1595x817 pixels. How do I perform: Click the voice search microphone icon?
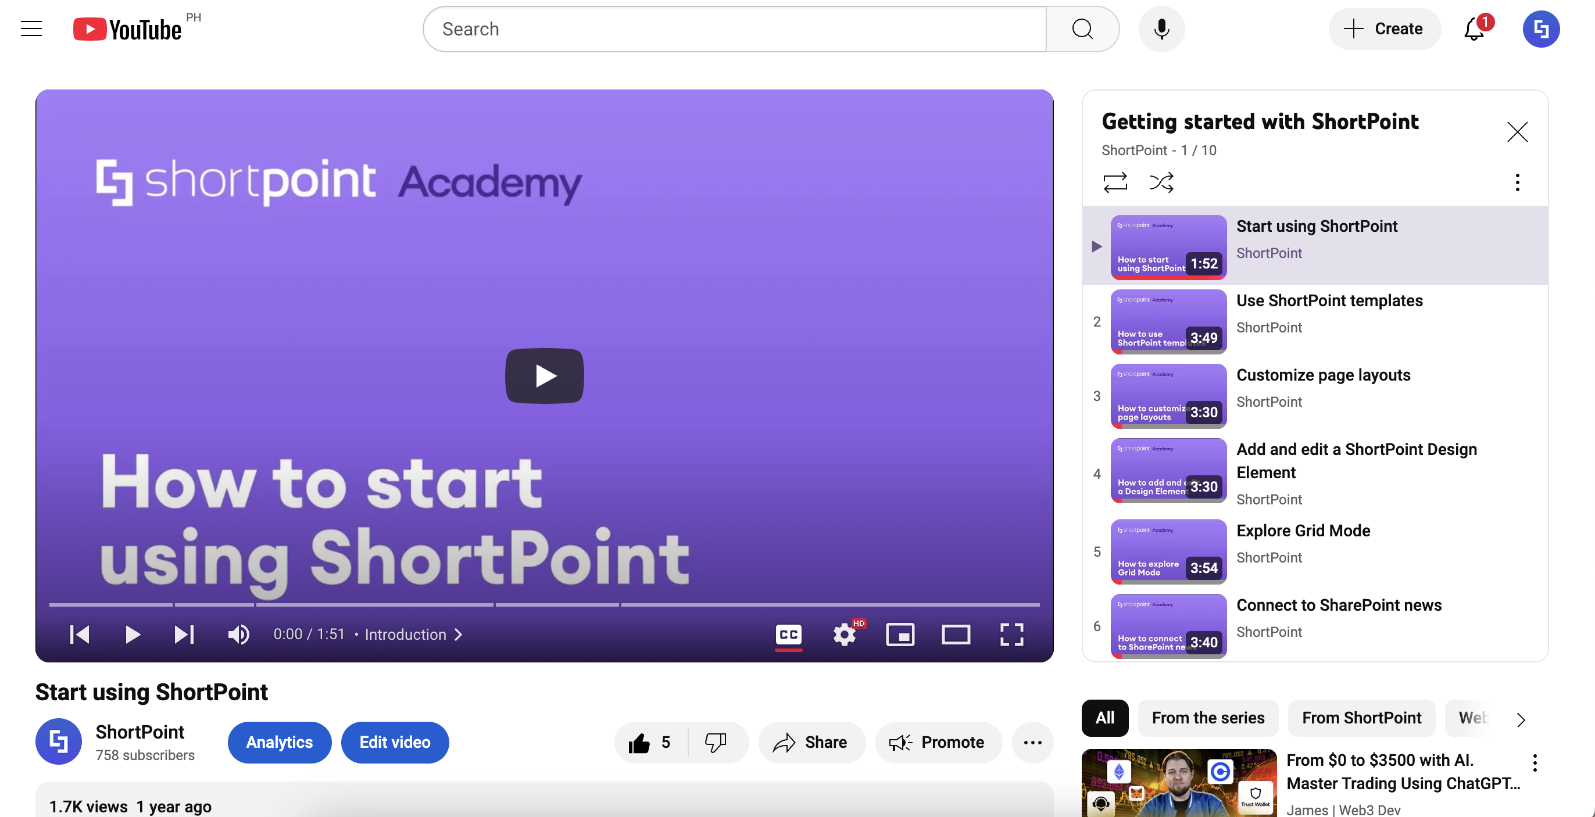1161,29
